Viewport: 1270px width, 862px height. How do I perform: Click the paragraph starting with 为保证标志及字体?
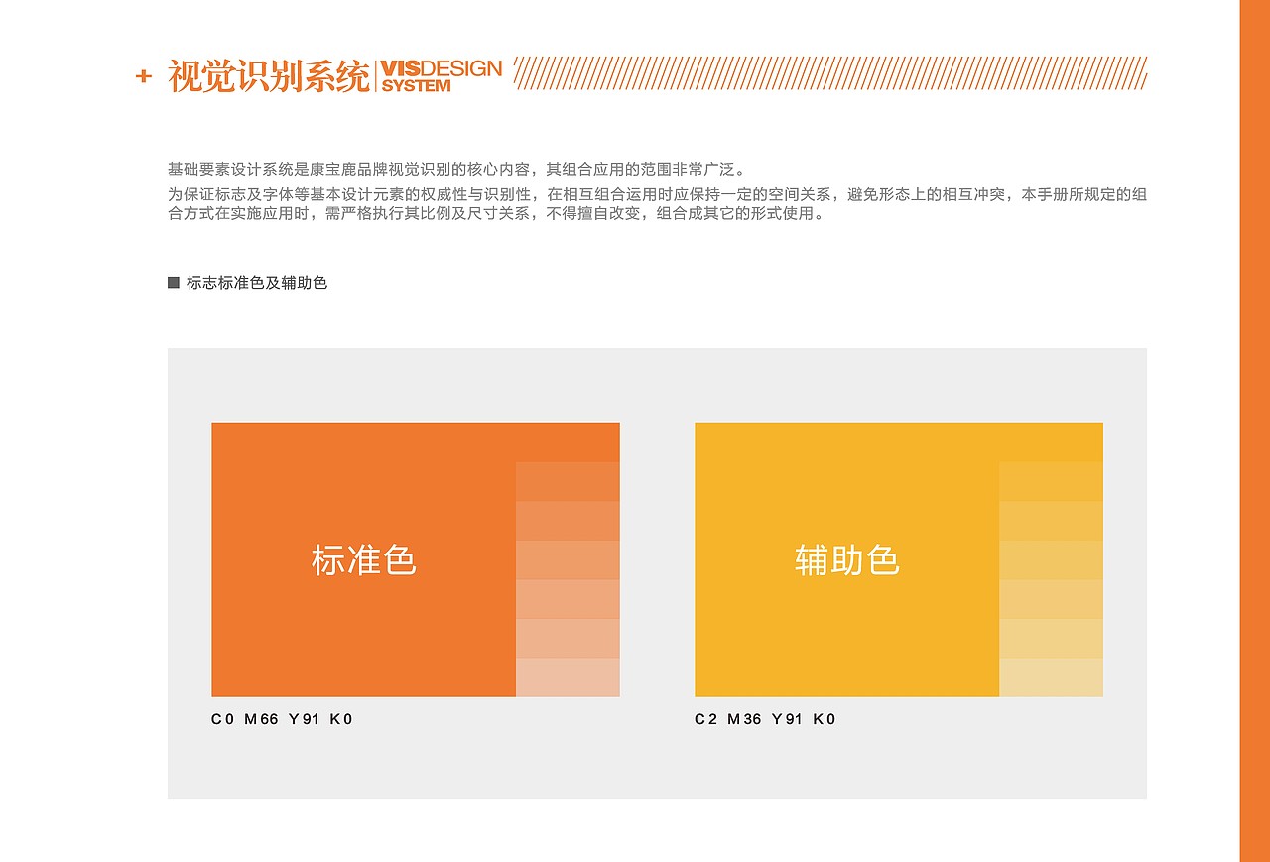coord(657,203)
